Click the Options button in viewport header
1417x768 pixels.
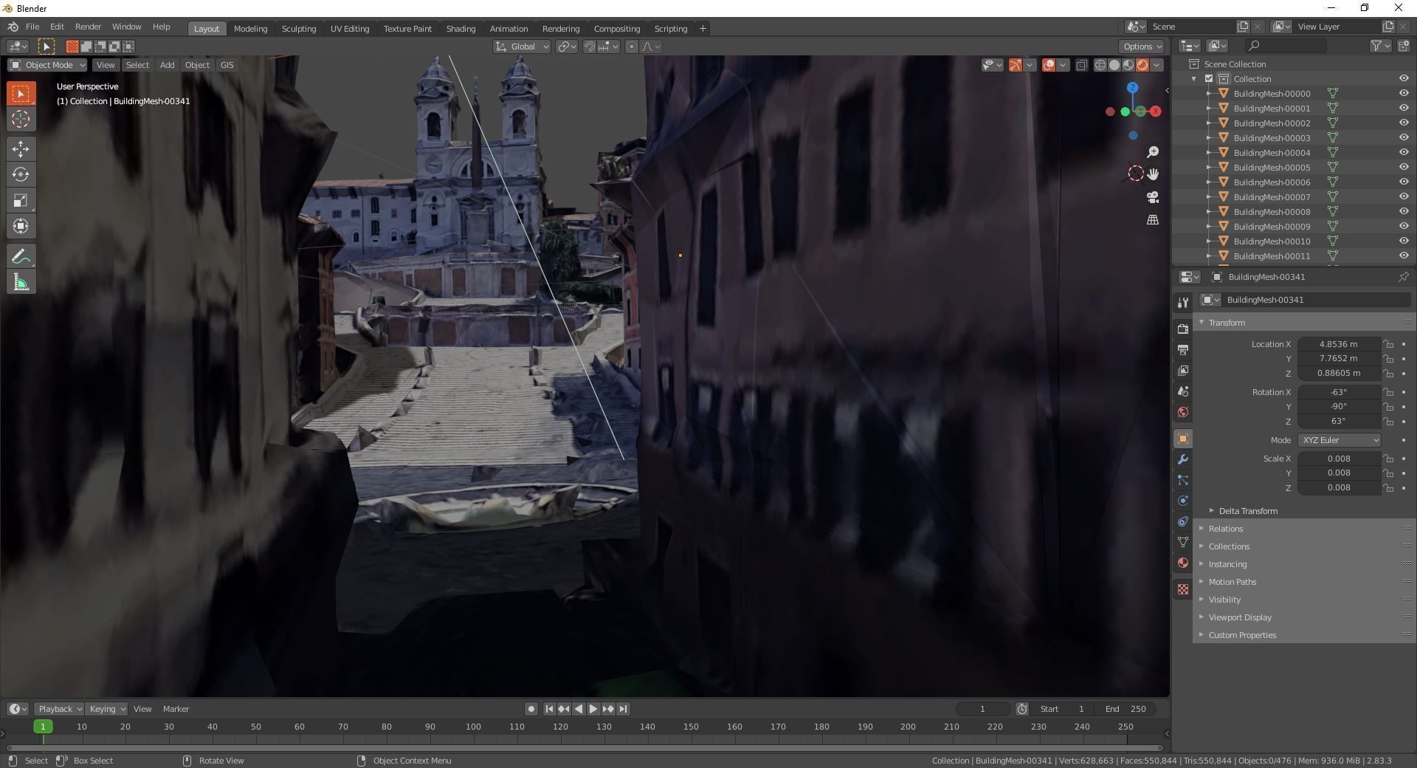pyautogui.click(x=1142, y=47)
